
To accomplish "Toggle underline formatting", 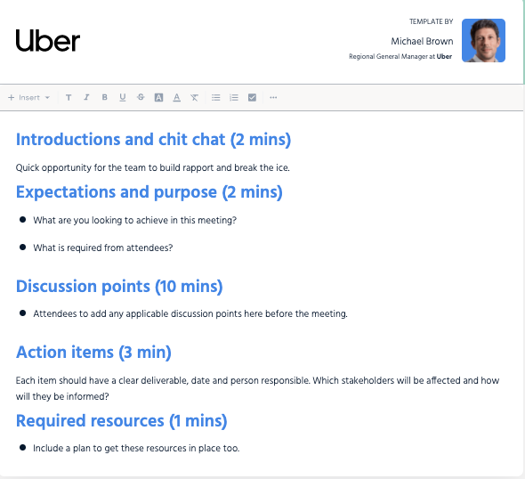I will click(123, 97).
